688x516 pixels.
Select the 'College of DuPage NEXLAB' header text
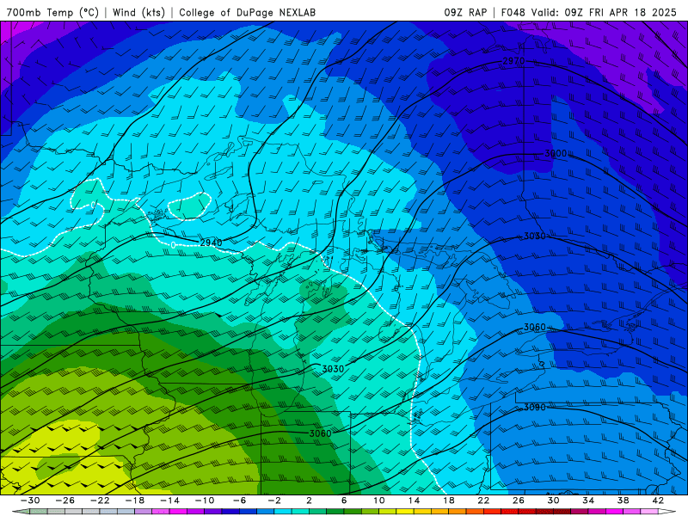tap(247, 12)
